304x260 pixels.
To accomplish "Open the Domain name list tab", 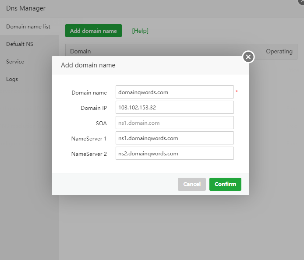I will (28, 27).
